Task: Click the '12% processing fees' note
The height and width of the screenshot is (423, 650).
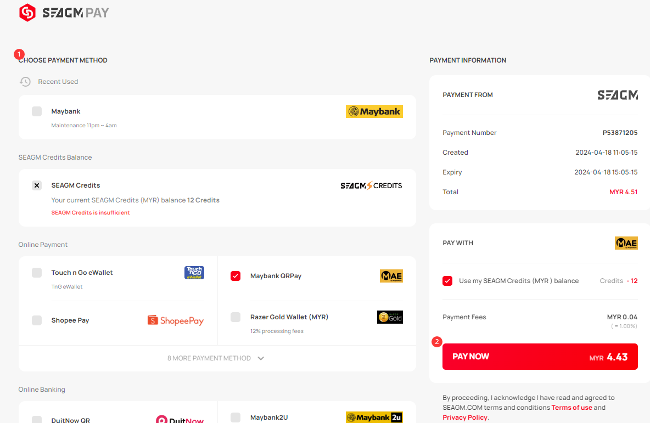Action: click(x=277, y=331)
